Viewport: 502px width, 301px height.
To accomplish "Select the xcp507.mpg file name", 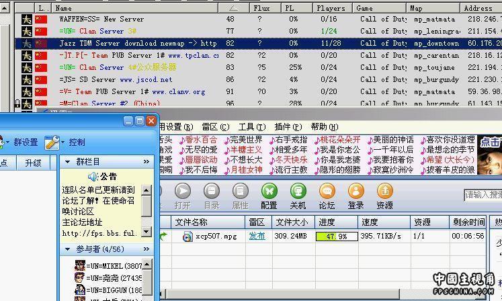I will [216, 236].
